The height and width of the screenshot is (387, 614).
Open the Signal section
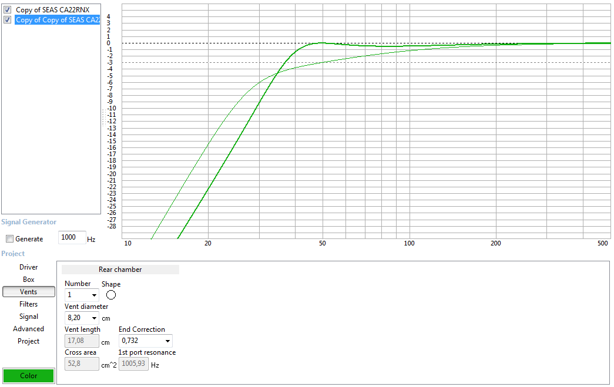(29, 316)
